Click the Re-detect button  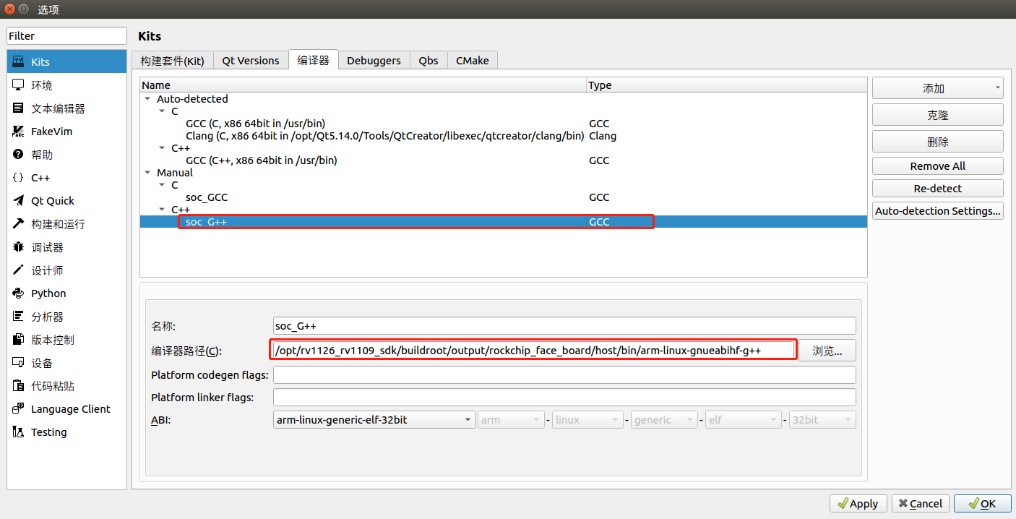click(x=937, y=188)
